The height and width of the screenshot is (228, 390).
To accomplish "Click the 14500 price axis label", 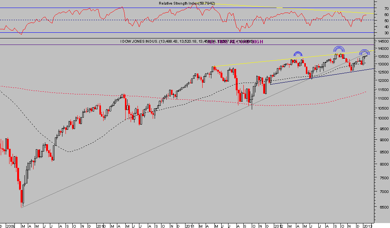I will tap(382, 41).
